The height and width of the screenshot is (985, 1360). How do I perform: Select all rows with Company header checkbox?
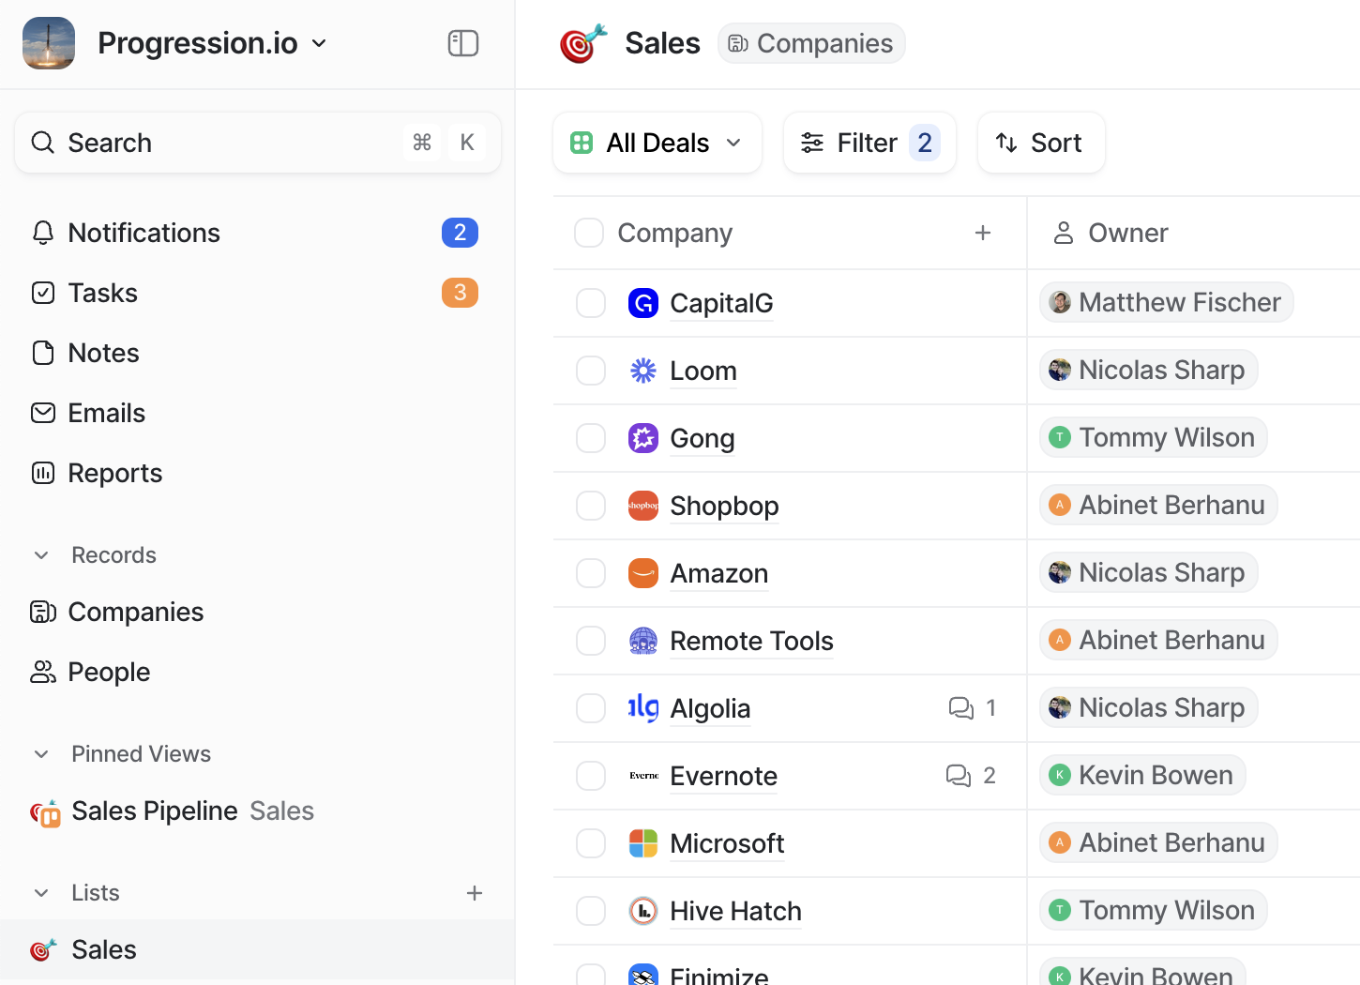click(x=589, y=233)
